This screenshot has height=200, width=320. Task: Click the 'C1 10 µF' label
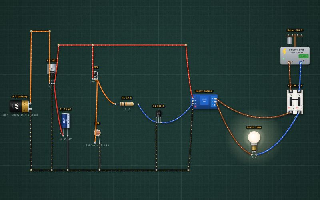(65, 109)
